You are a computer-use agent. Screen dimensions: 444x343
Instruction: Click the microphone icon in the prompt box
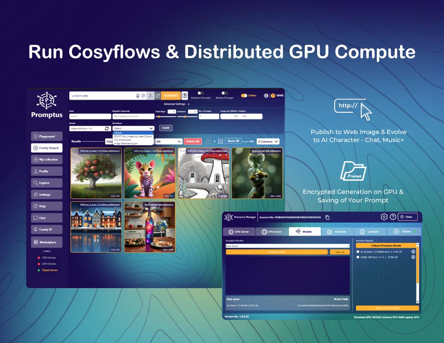coord(138,96)
